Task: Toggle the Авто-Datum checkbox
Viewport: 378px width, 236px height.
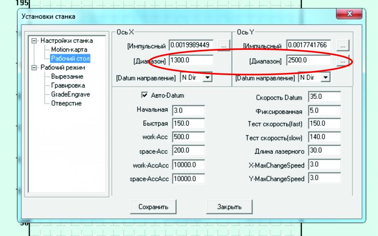Action: 144,95
